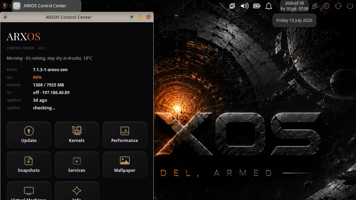Click the updated value 3d ago
Image resolution: width=356 pixels, height=200 pixels.
click(40, 100)
